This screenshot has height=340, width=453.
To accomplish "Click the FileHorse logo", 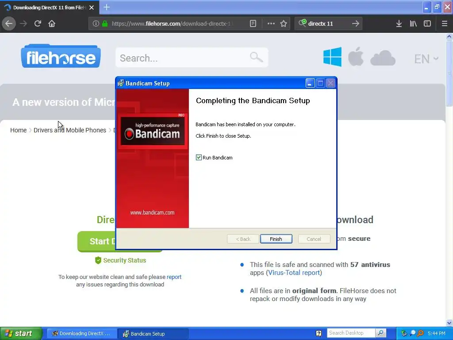I will click(61, 56).
